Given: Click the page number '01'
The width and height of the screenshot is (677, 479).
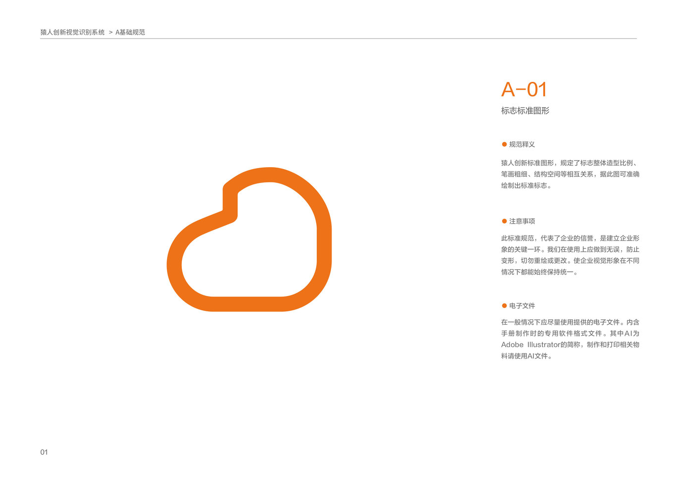Looking at the screenshot, I should [x=44, y=452].
